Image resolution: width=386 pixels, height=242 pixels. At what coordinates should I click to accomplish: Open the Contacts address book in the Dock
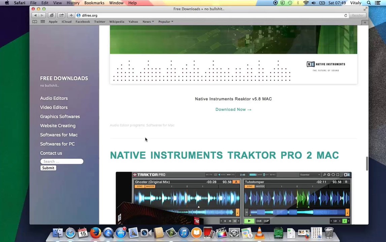click(x=159, y=233)
